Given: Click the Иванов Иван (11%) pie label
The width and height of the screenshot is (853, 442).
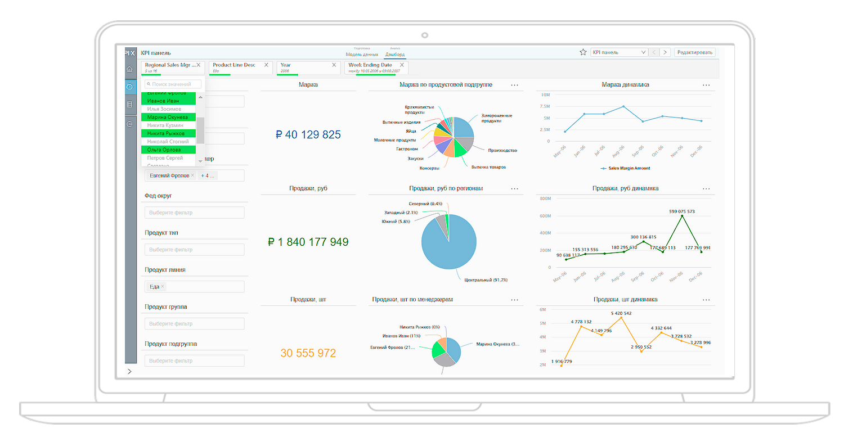Looking at the screenshot, I should pos(402,336).
